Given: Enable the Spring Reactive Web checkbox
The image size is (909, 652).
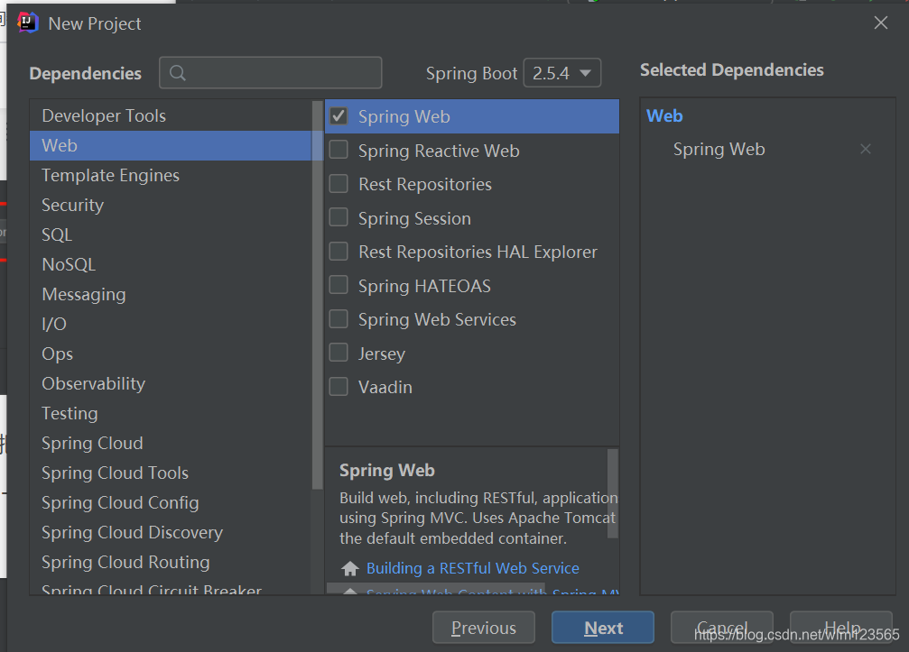Looking at the screenshot, I should tap(339, 150).
